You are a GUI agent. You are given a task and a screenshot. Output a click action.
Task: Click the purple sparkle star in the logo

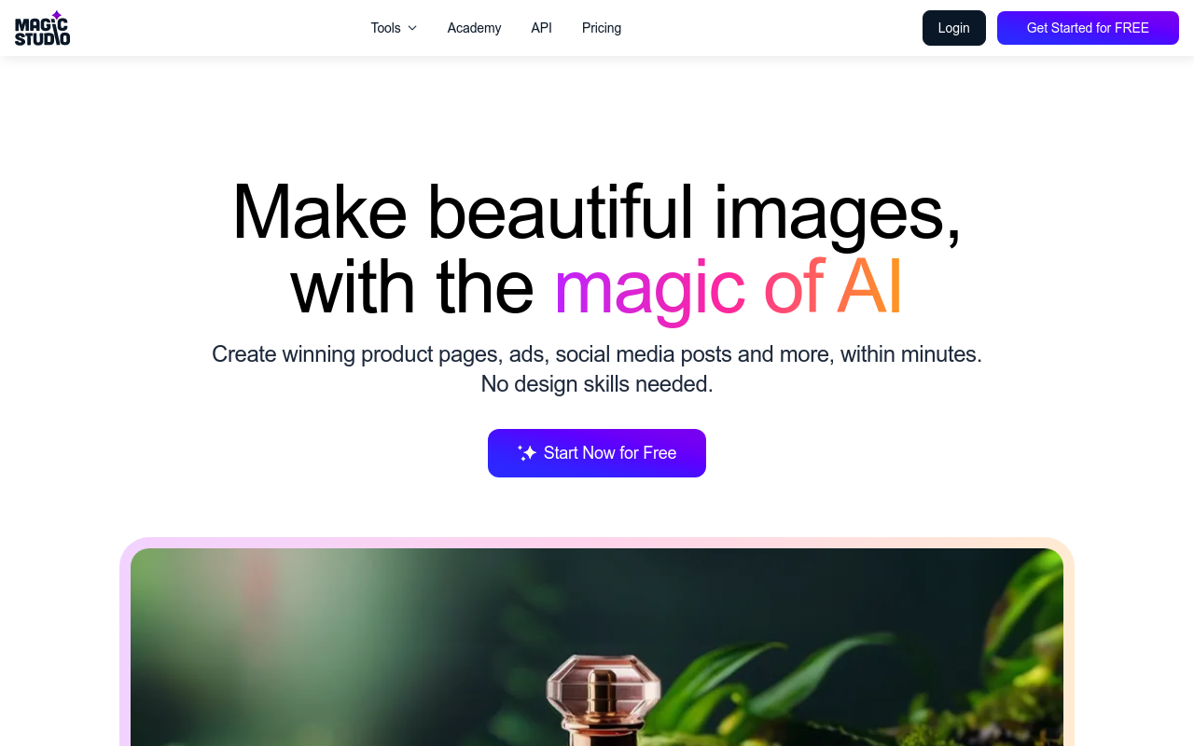[56, 16]
